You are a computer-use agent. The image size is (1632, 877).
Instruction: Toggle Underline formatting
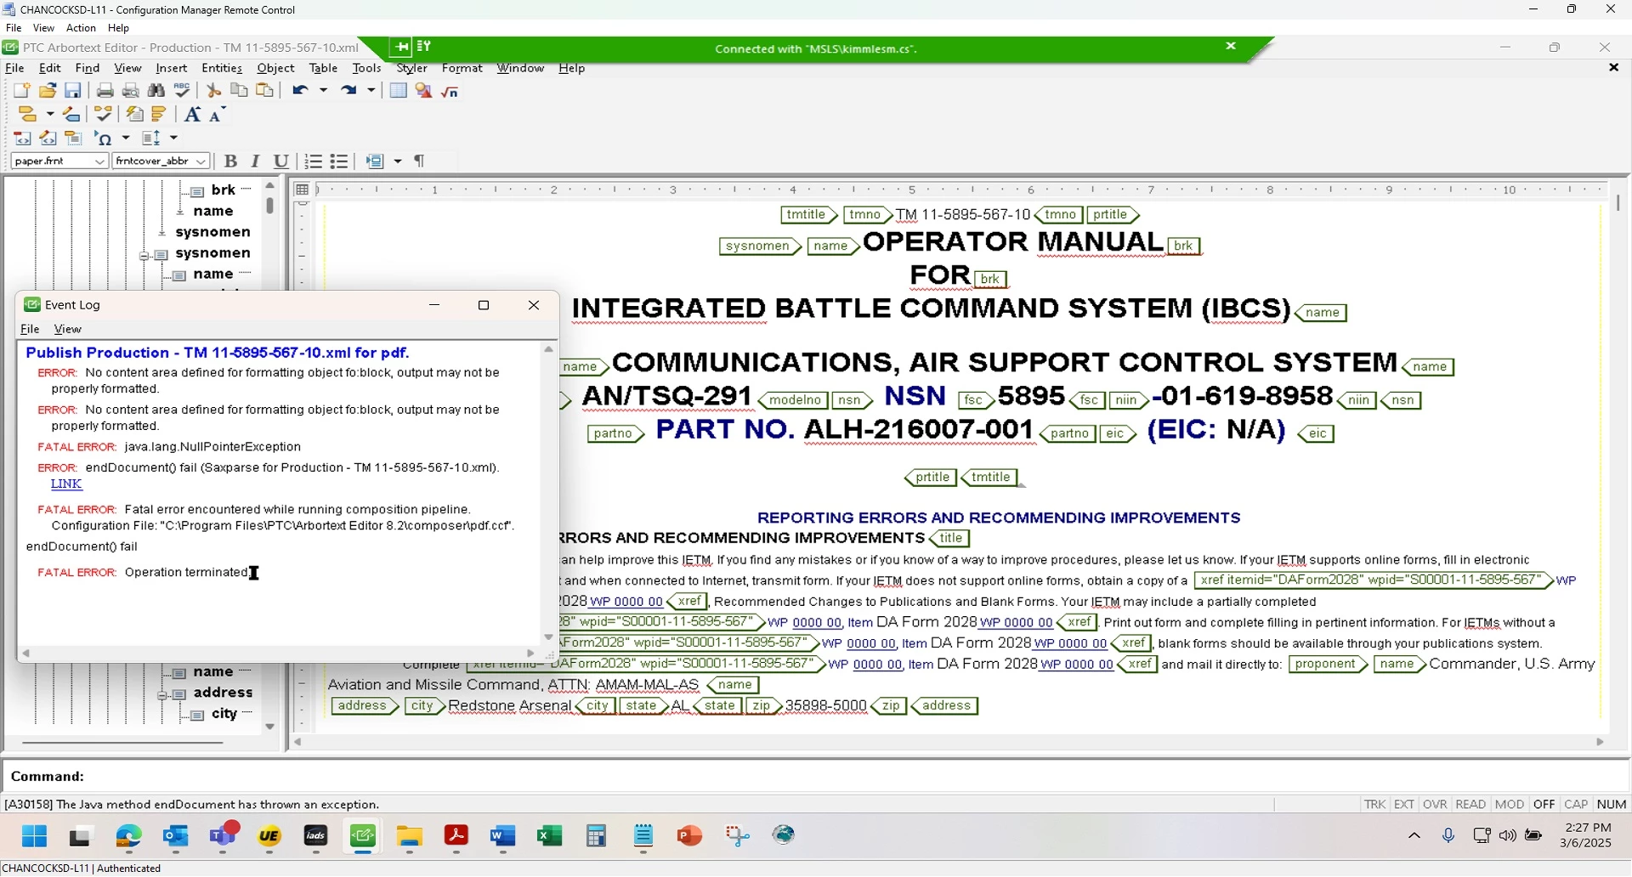280,161
